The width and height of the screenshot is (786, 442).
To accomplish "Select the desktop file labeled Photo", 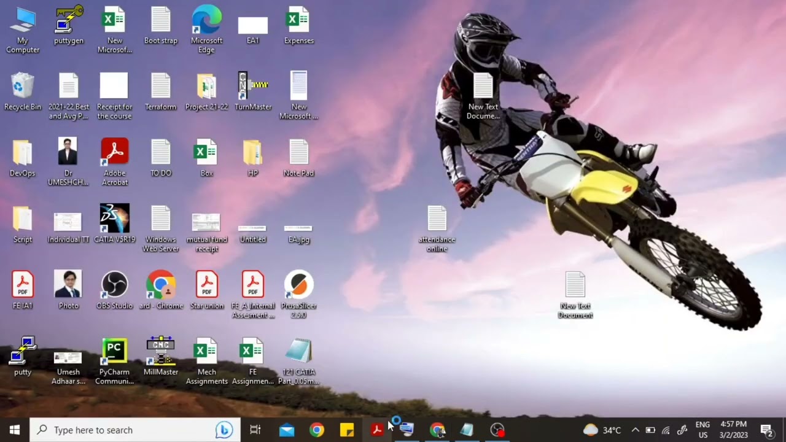I will 69,290.
